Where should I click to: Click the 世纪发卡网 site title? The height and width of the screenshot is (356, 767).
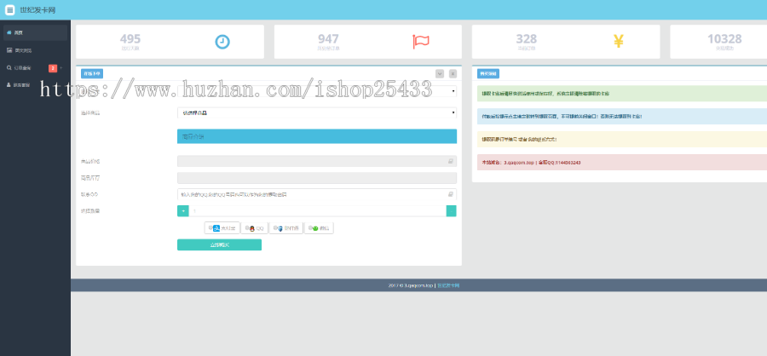[x=37, y=9]
